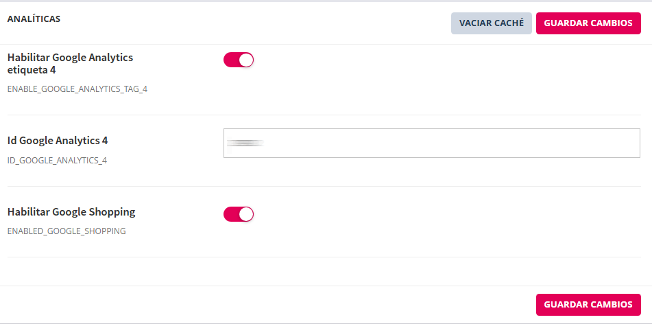The width and height of the screenshot is (652, 324).
Task: Save changes using the bottom Guardar Cambios button
Action: coord(588,304)
